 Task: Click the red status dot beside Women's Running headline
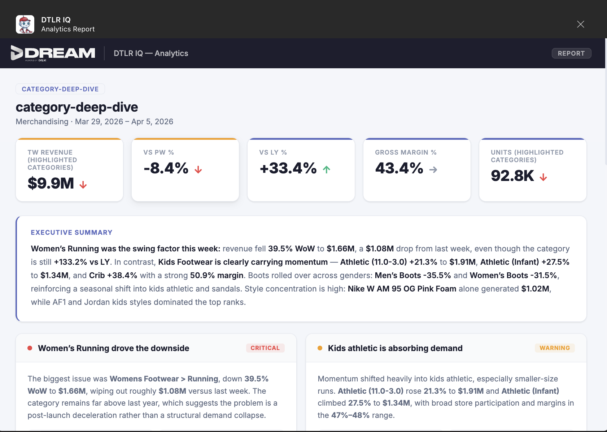click(x=29, y=348)
